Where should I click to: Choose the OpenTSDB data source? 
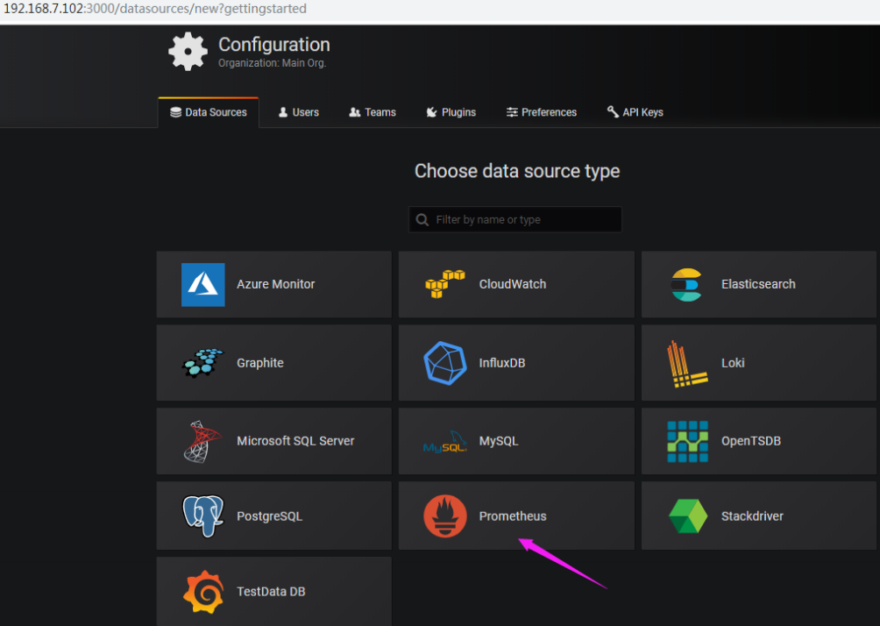tap(759, 441)
